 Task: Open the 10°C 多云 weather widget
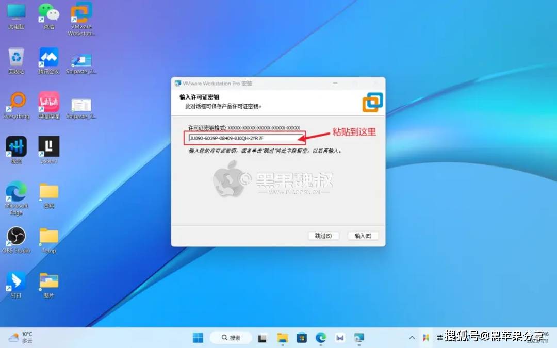tap(21, 337)
